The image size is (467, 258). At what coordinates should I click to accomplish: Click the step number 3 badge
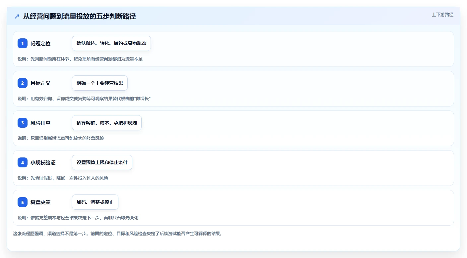pyautogui.click(x=23, y=123)
